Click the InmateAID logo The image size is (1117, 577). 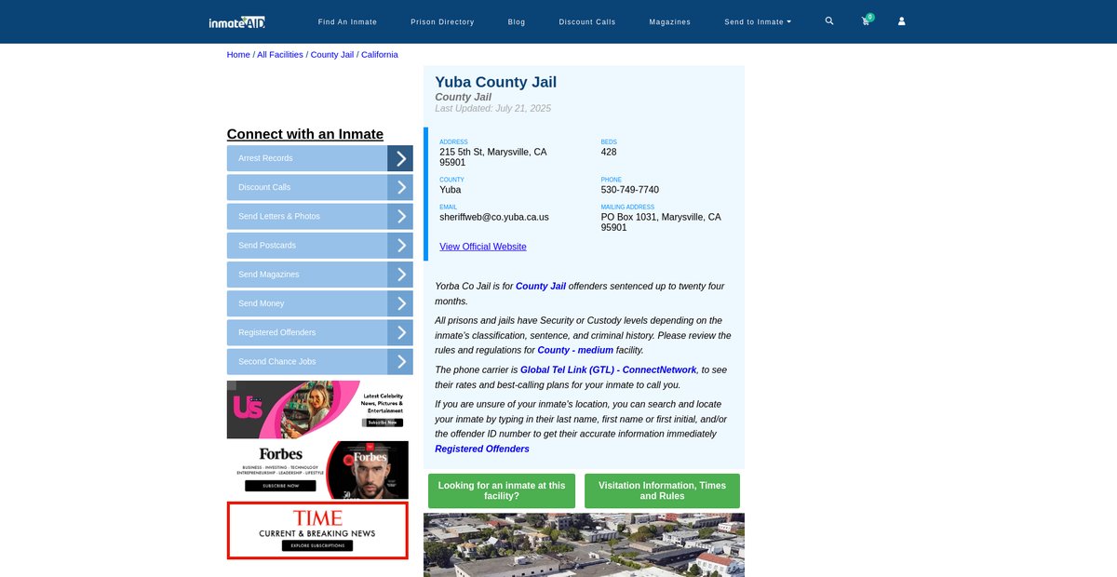click(237, 21)
